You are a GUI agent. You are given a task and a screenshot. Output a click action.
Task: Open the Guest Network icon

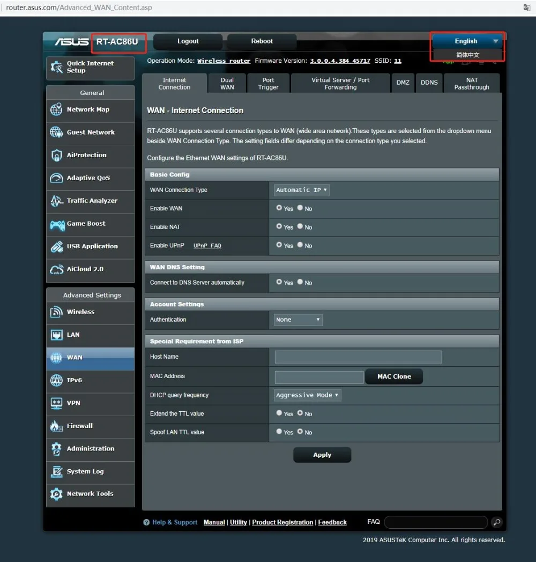pos(57,132)
